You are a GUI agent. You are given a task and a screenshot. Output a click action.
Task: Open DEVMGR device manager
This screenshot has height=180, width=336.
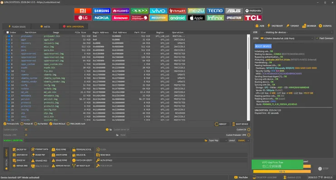click(x=309, y=26)
